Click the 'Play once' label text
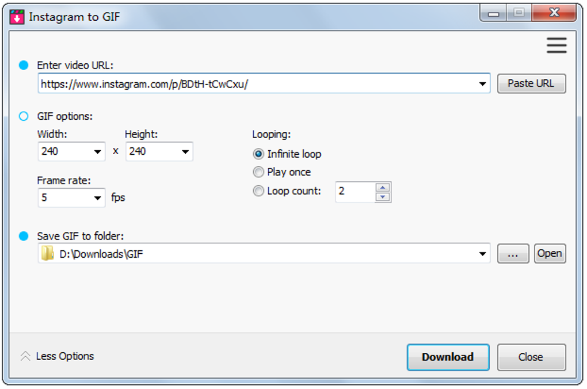587x389 pixels. click(x=289, y=172)
